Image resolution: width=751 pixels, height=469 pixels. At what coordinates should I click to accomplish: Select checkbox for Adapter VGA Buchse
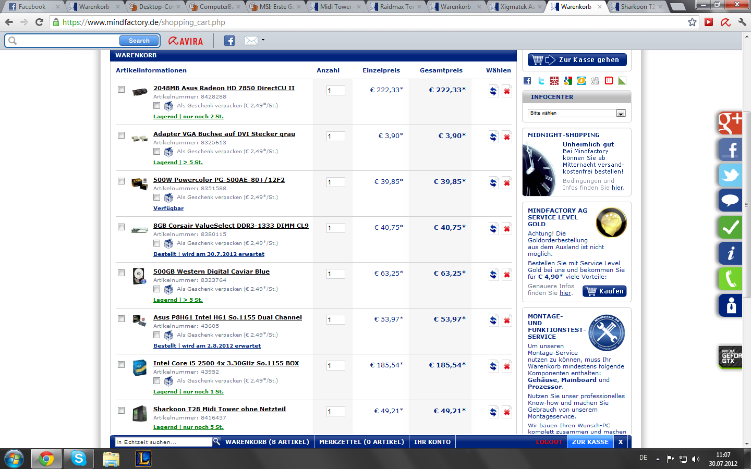tap(121, 135)
